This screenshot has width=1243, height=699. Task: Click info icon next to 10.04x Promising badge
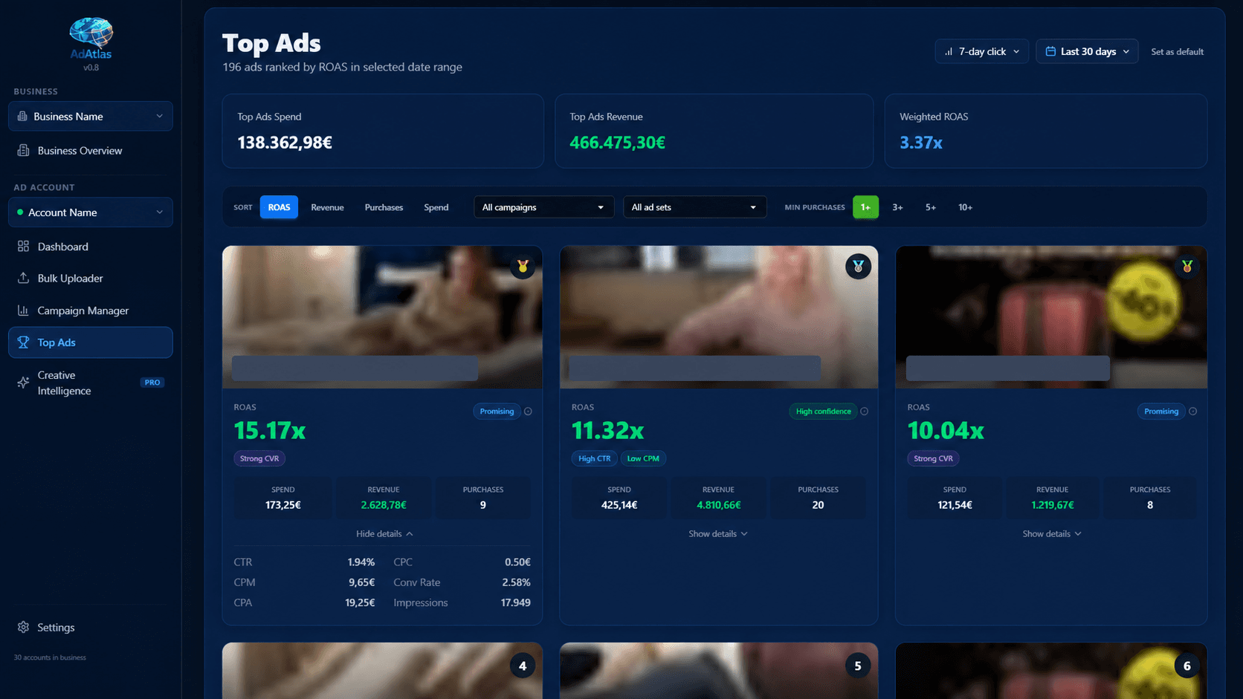click(1192, 412)
